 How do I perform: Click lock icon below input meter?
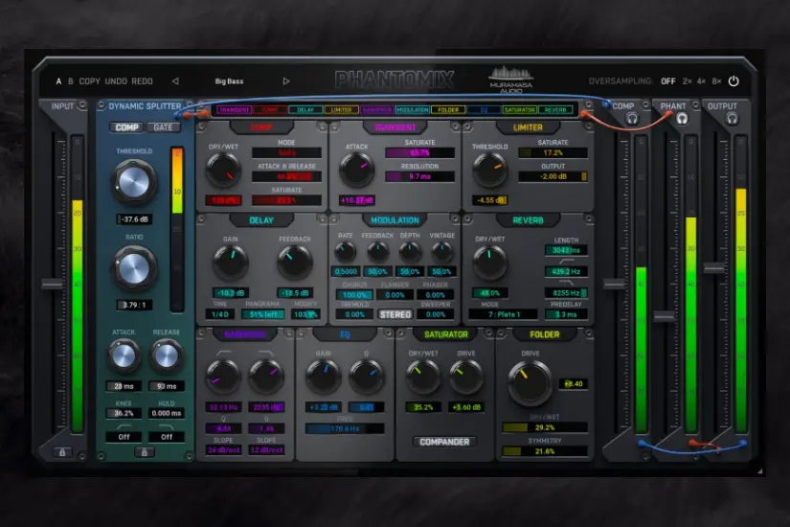click(x=62, y=451)
